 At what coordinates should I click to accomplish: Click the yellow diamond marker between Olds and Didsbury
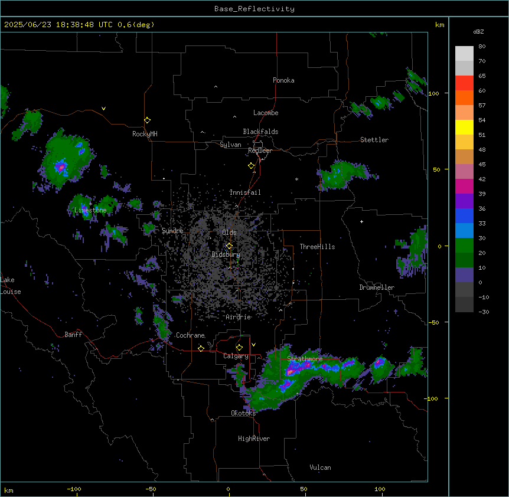229,246
